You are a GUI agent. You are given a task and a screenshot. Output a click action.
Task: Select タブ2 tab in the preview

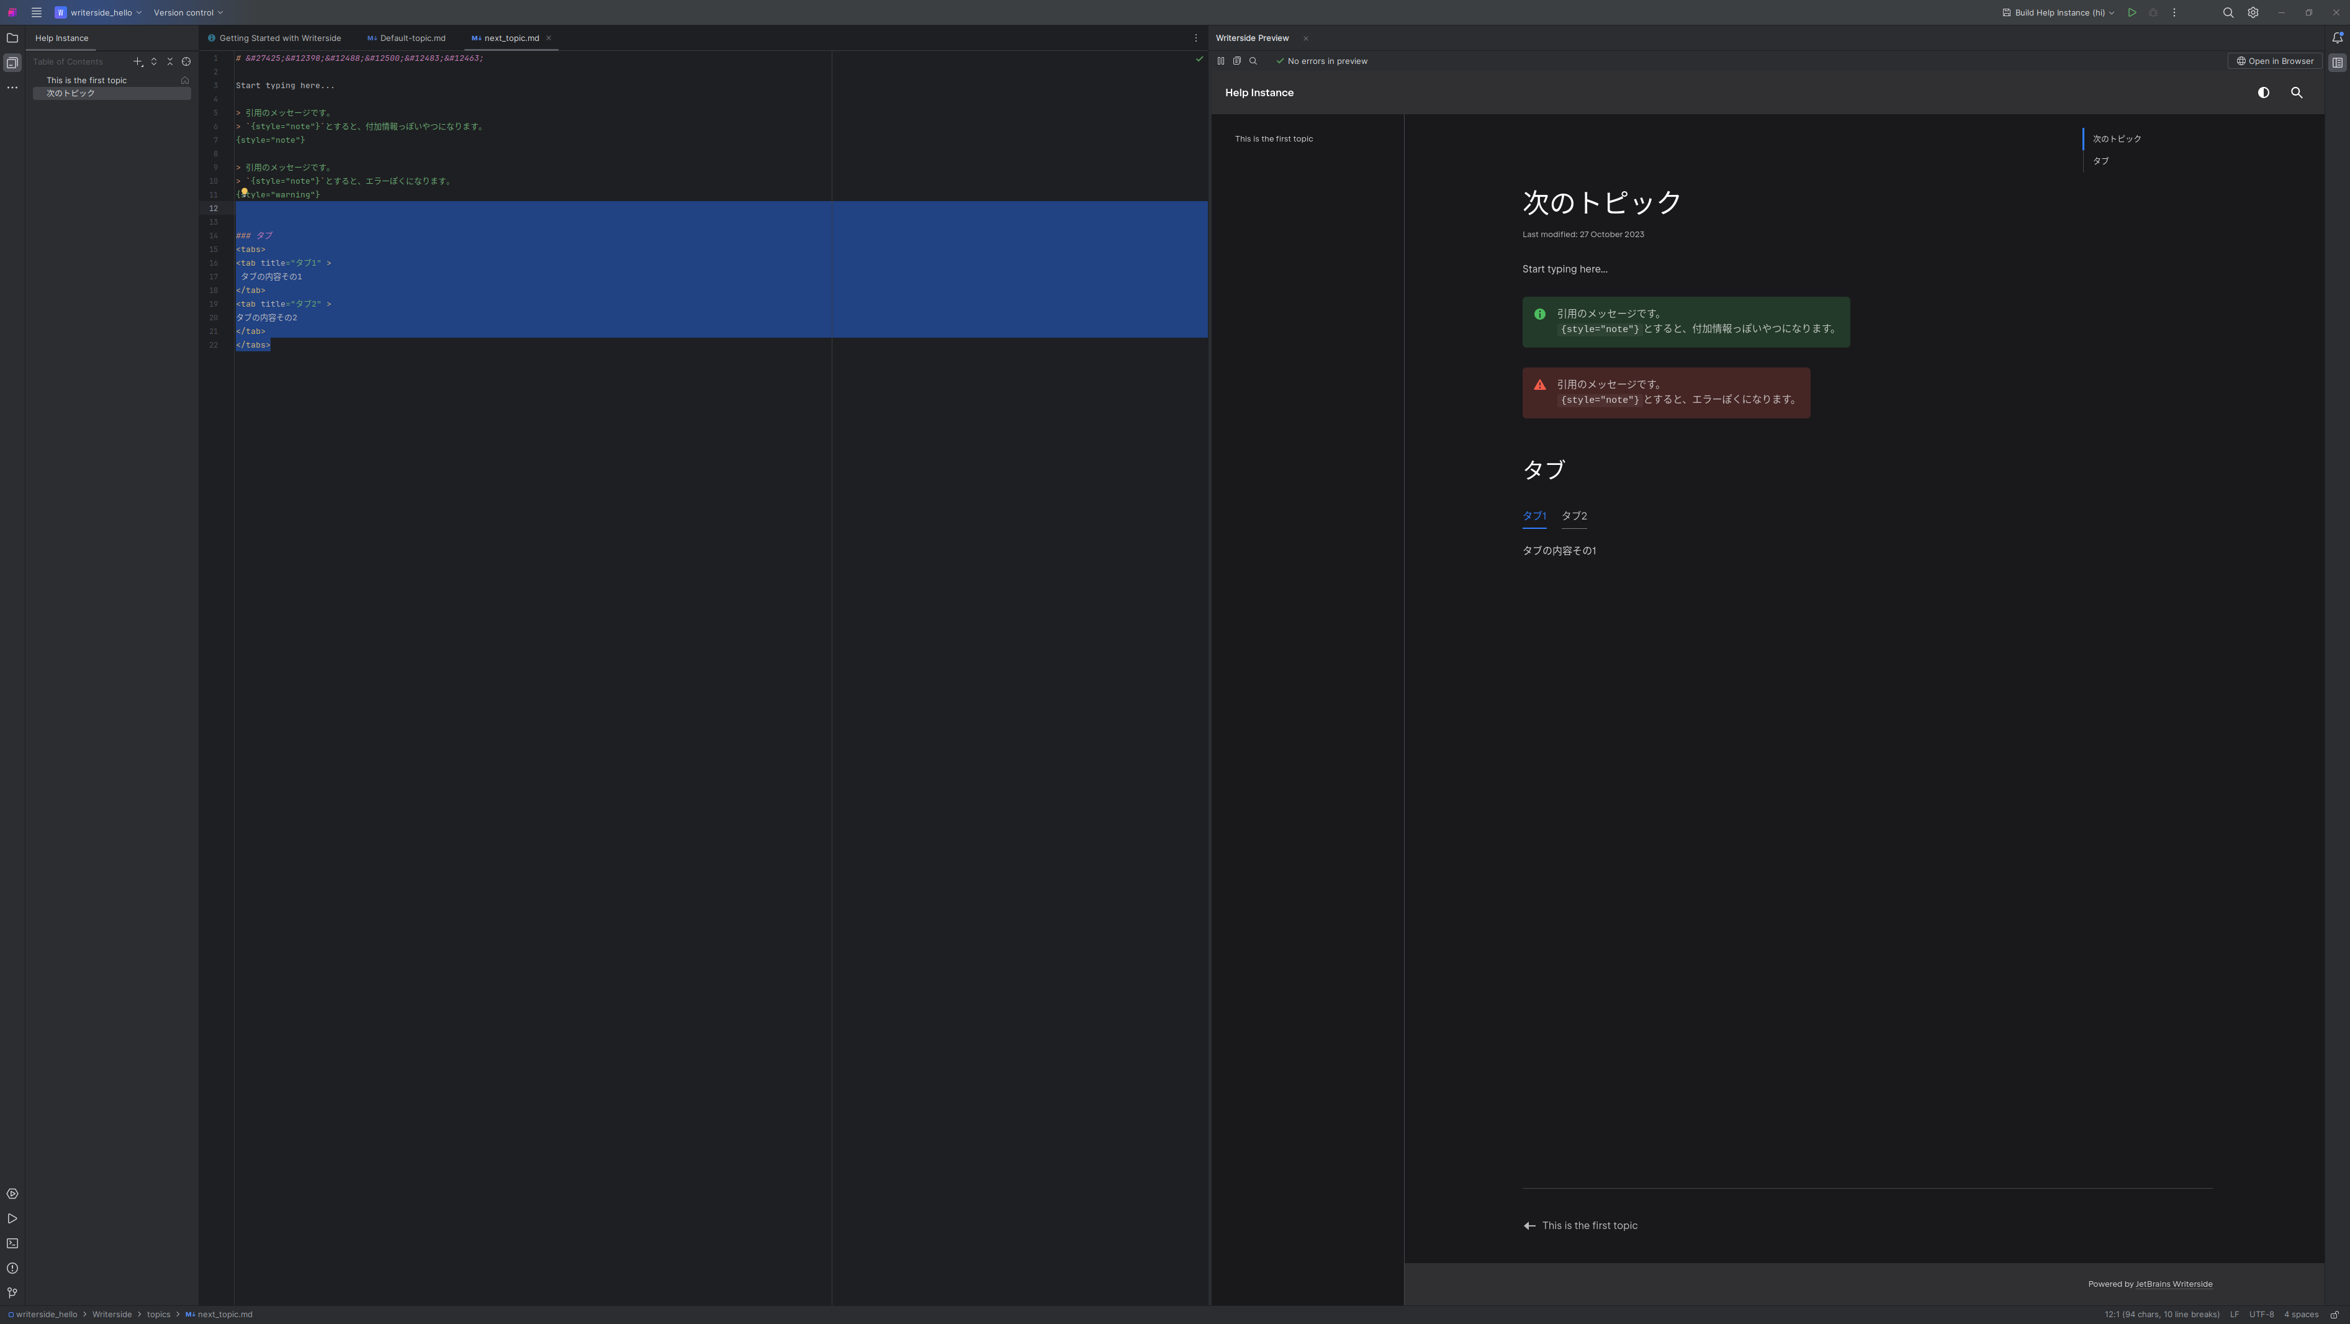pyautogui.click(x=1573, y=516)
